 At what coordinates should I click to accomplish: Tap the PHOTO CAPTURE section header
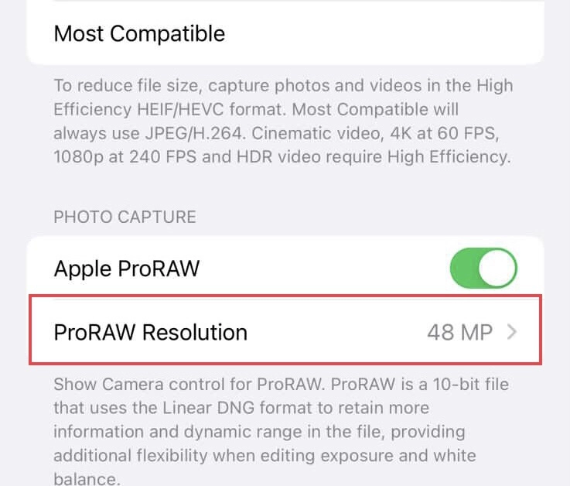tap(125, 217)
